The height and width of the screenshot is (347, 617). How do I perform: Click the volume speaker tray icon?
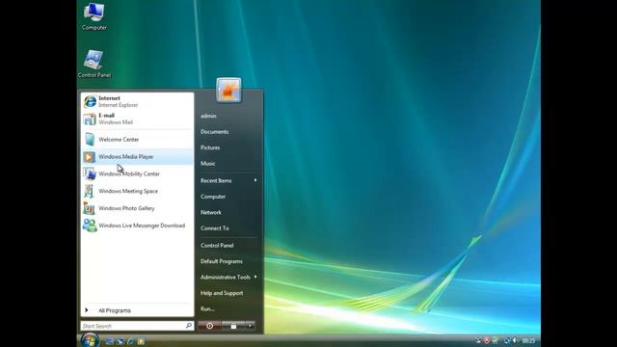coord(514,340)
